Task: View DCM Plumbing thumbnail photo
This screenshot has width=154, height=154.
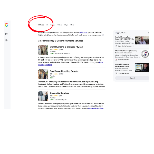Action: pyautogui.click(x=43, y=50)
